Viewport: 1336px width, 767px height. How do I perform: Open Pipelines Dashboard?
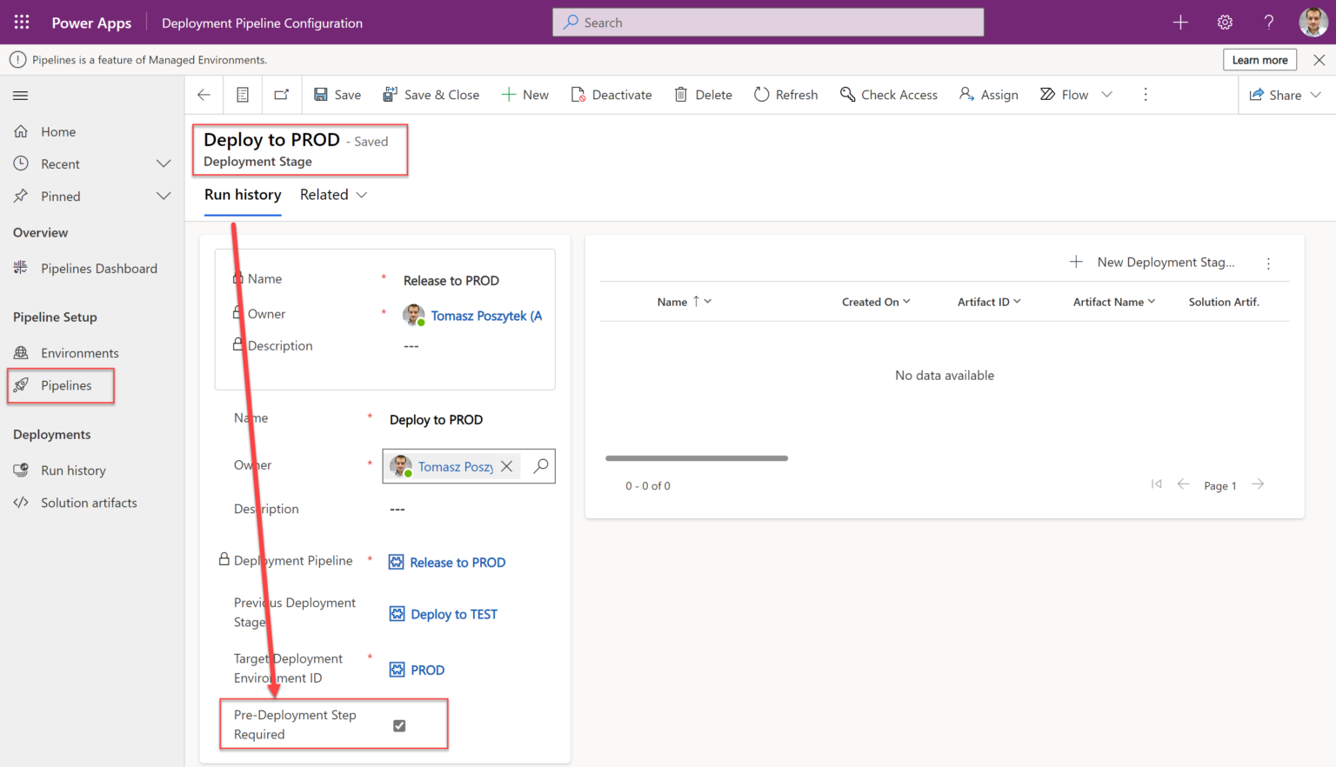point(99,269)
